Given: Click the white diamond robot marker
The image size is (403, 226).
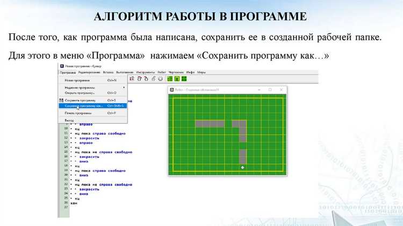Looking at the screenshot, I should pos(242,167).
